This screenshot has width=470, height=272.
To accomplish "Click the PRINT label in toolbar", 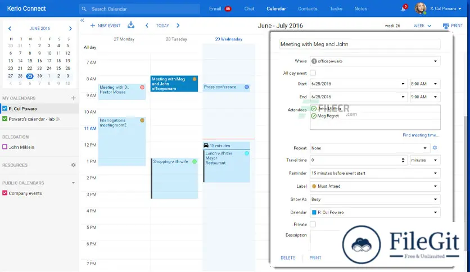I will coord(457,26).
